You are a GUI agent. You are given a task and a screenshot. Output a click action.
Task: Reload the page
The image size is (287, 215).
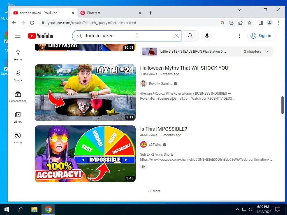32,23
